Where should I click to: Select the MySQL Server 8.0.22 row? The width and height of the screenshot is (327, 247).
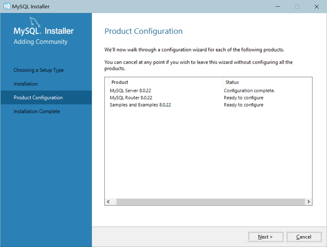click(x=131, y=91)
